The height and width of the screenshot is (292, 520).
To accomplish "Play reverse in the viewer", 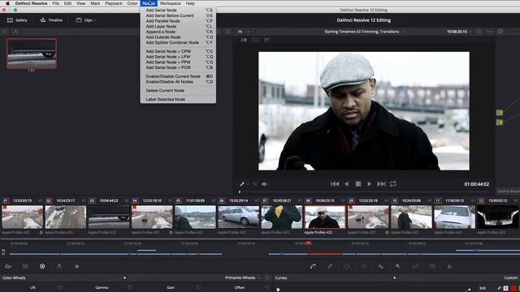I will (347, 184).
